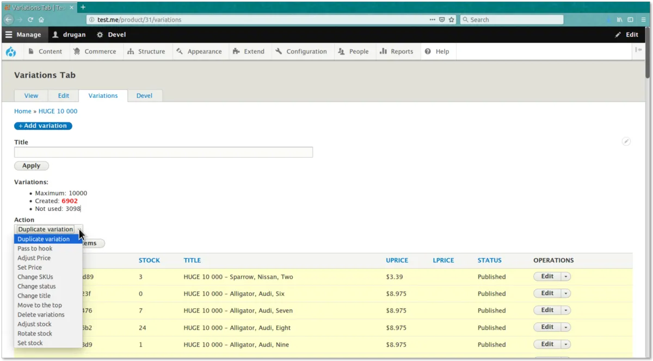Click the toolbar orientation toggle icon
The width and height of the screenshot is (653, 361).
(638, 51)
